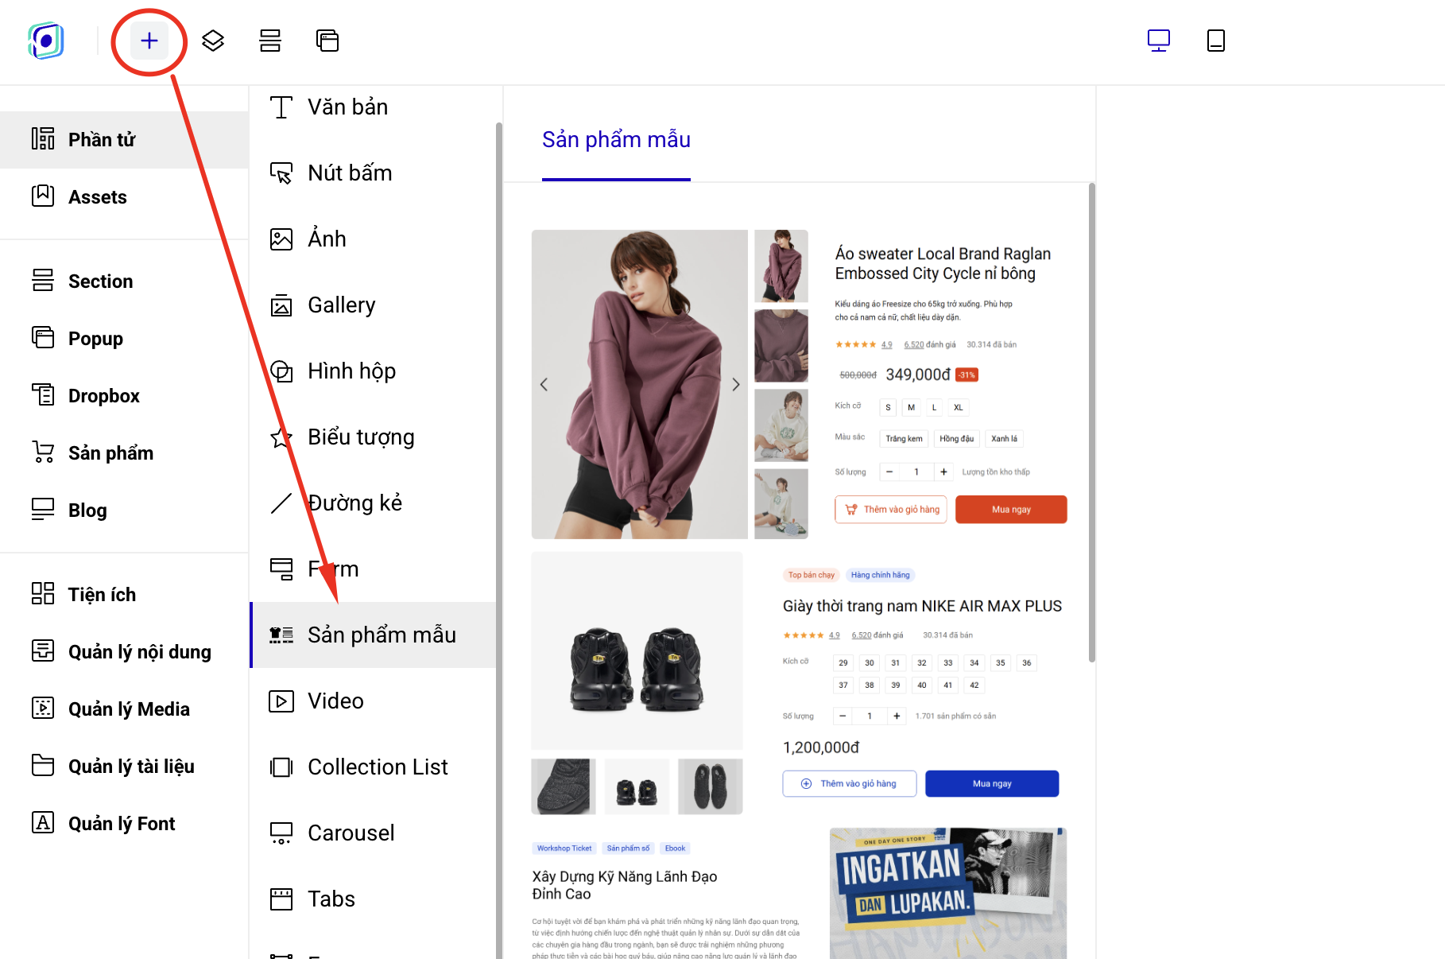Viewport: 1445px width, 959px height.
Task: Select the Video element
Action: (x=335, y=701)
